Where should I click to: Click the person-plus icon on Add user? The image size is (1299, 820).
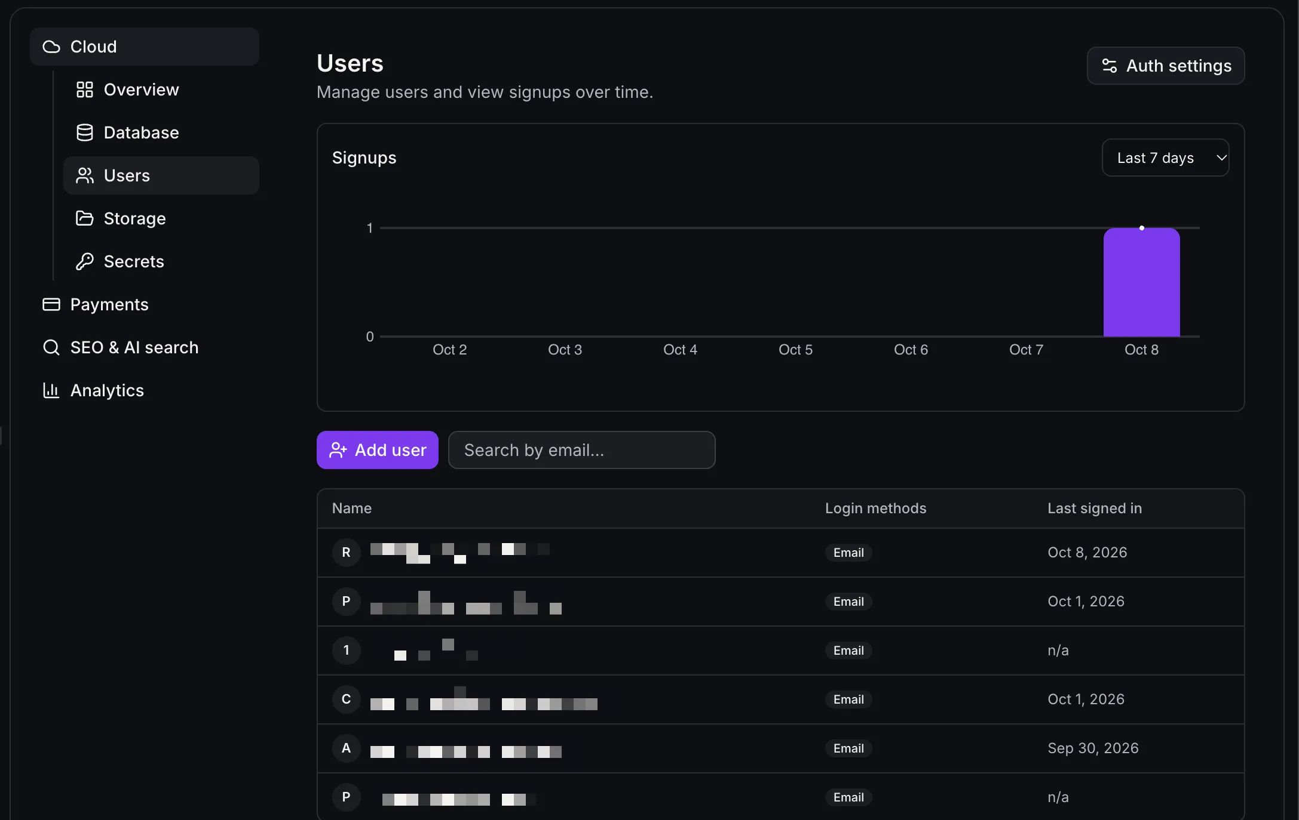tap(338, 450)
